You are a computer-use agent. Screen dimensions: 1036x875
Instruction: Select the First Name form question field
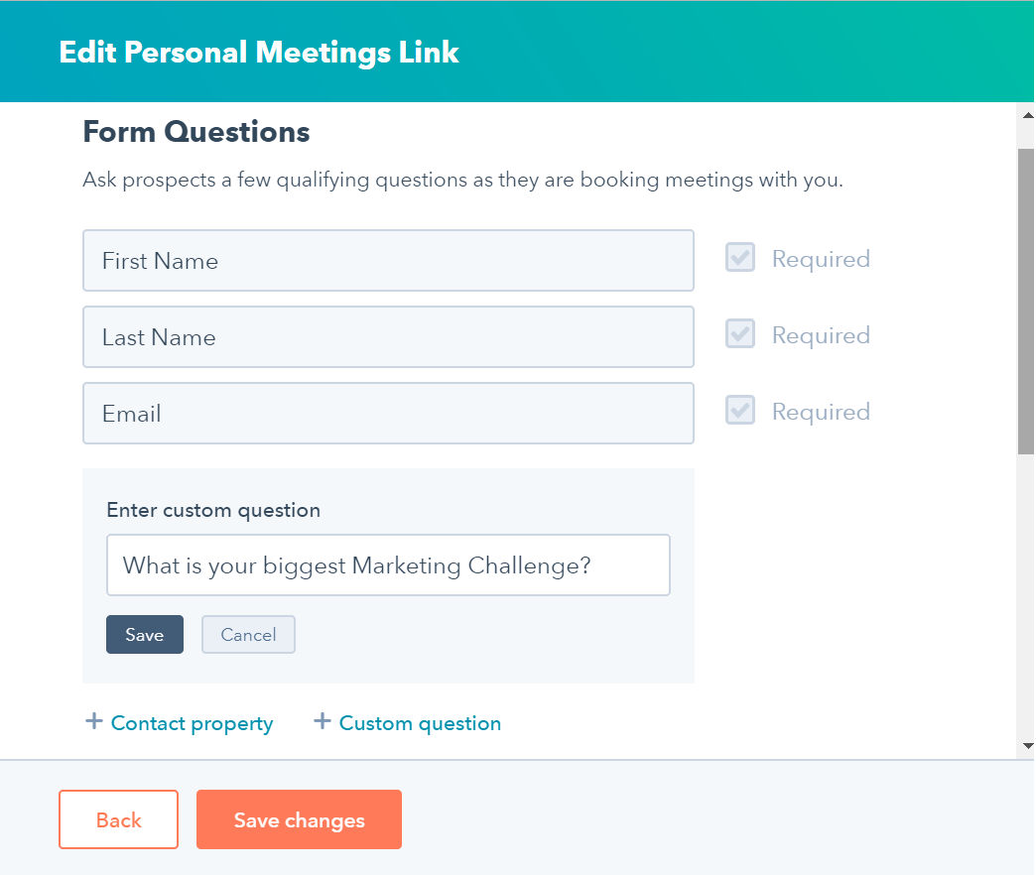click(x=388, y=261)
